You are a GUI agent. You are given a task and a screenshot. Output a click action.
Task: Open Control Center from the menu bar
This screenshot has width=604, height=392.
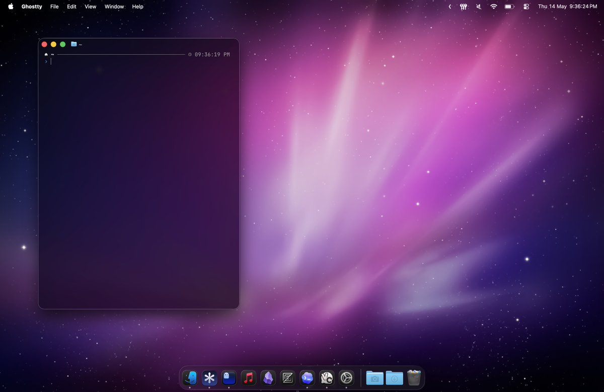pos(526,7)
